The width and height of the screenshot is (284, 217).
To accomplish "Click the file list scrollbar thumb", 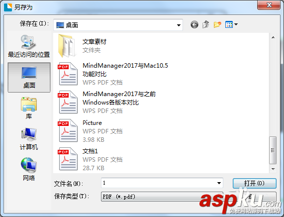I will coord(273,150).
